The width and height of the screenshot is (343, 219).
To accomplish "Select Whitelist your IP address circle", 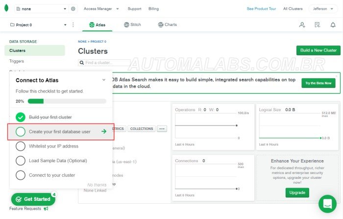I will point(21,146).
